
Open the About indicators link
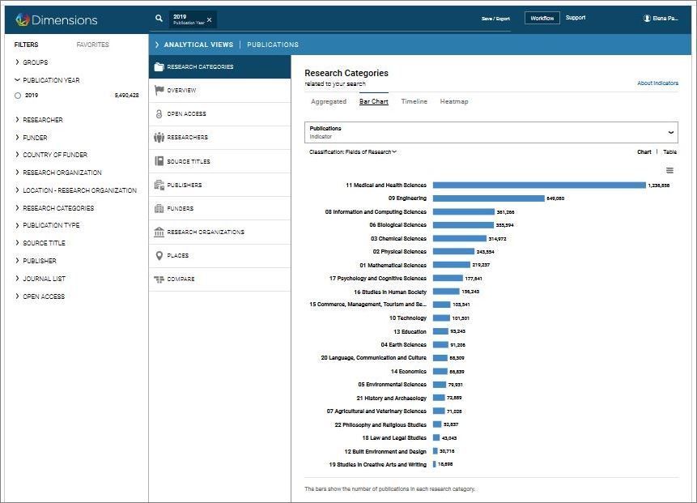click(657, 83)
